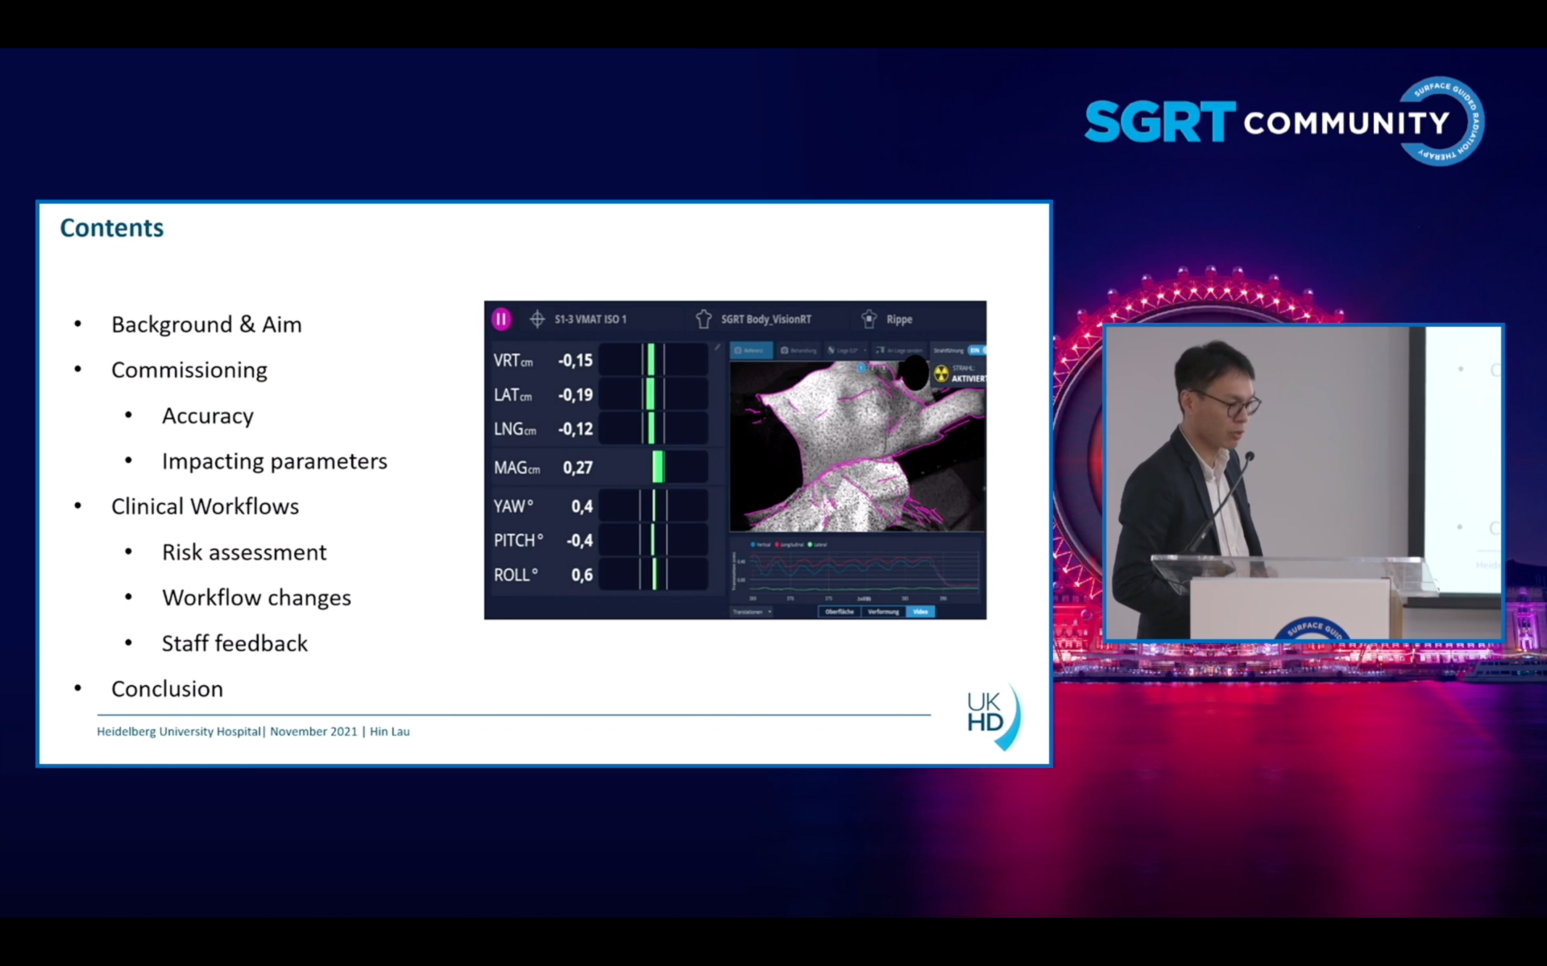Toggle the Strahlführung EIN switch
Screen dimensions: 1547x966
click(976, 350)
